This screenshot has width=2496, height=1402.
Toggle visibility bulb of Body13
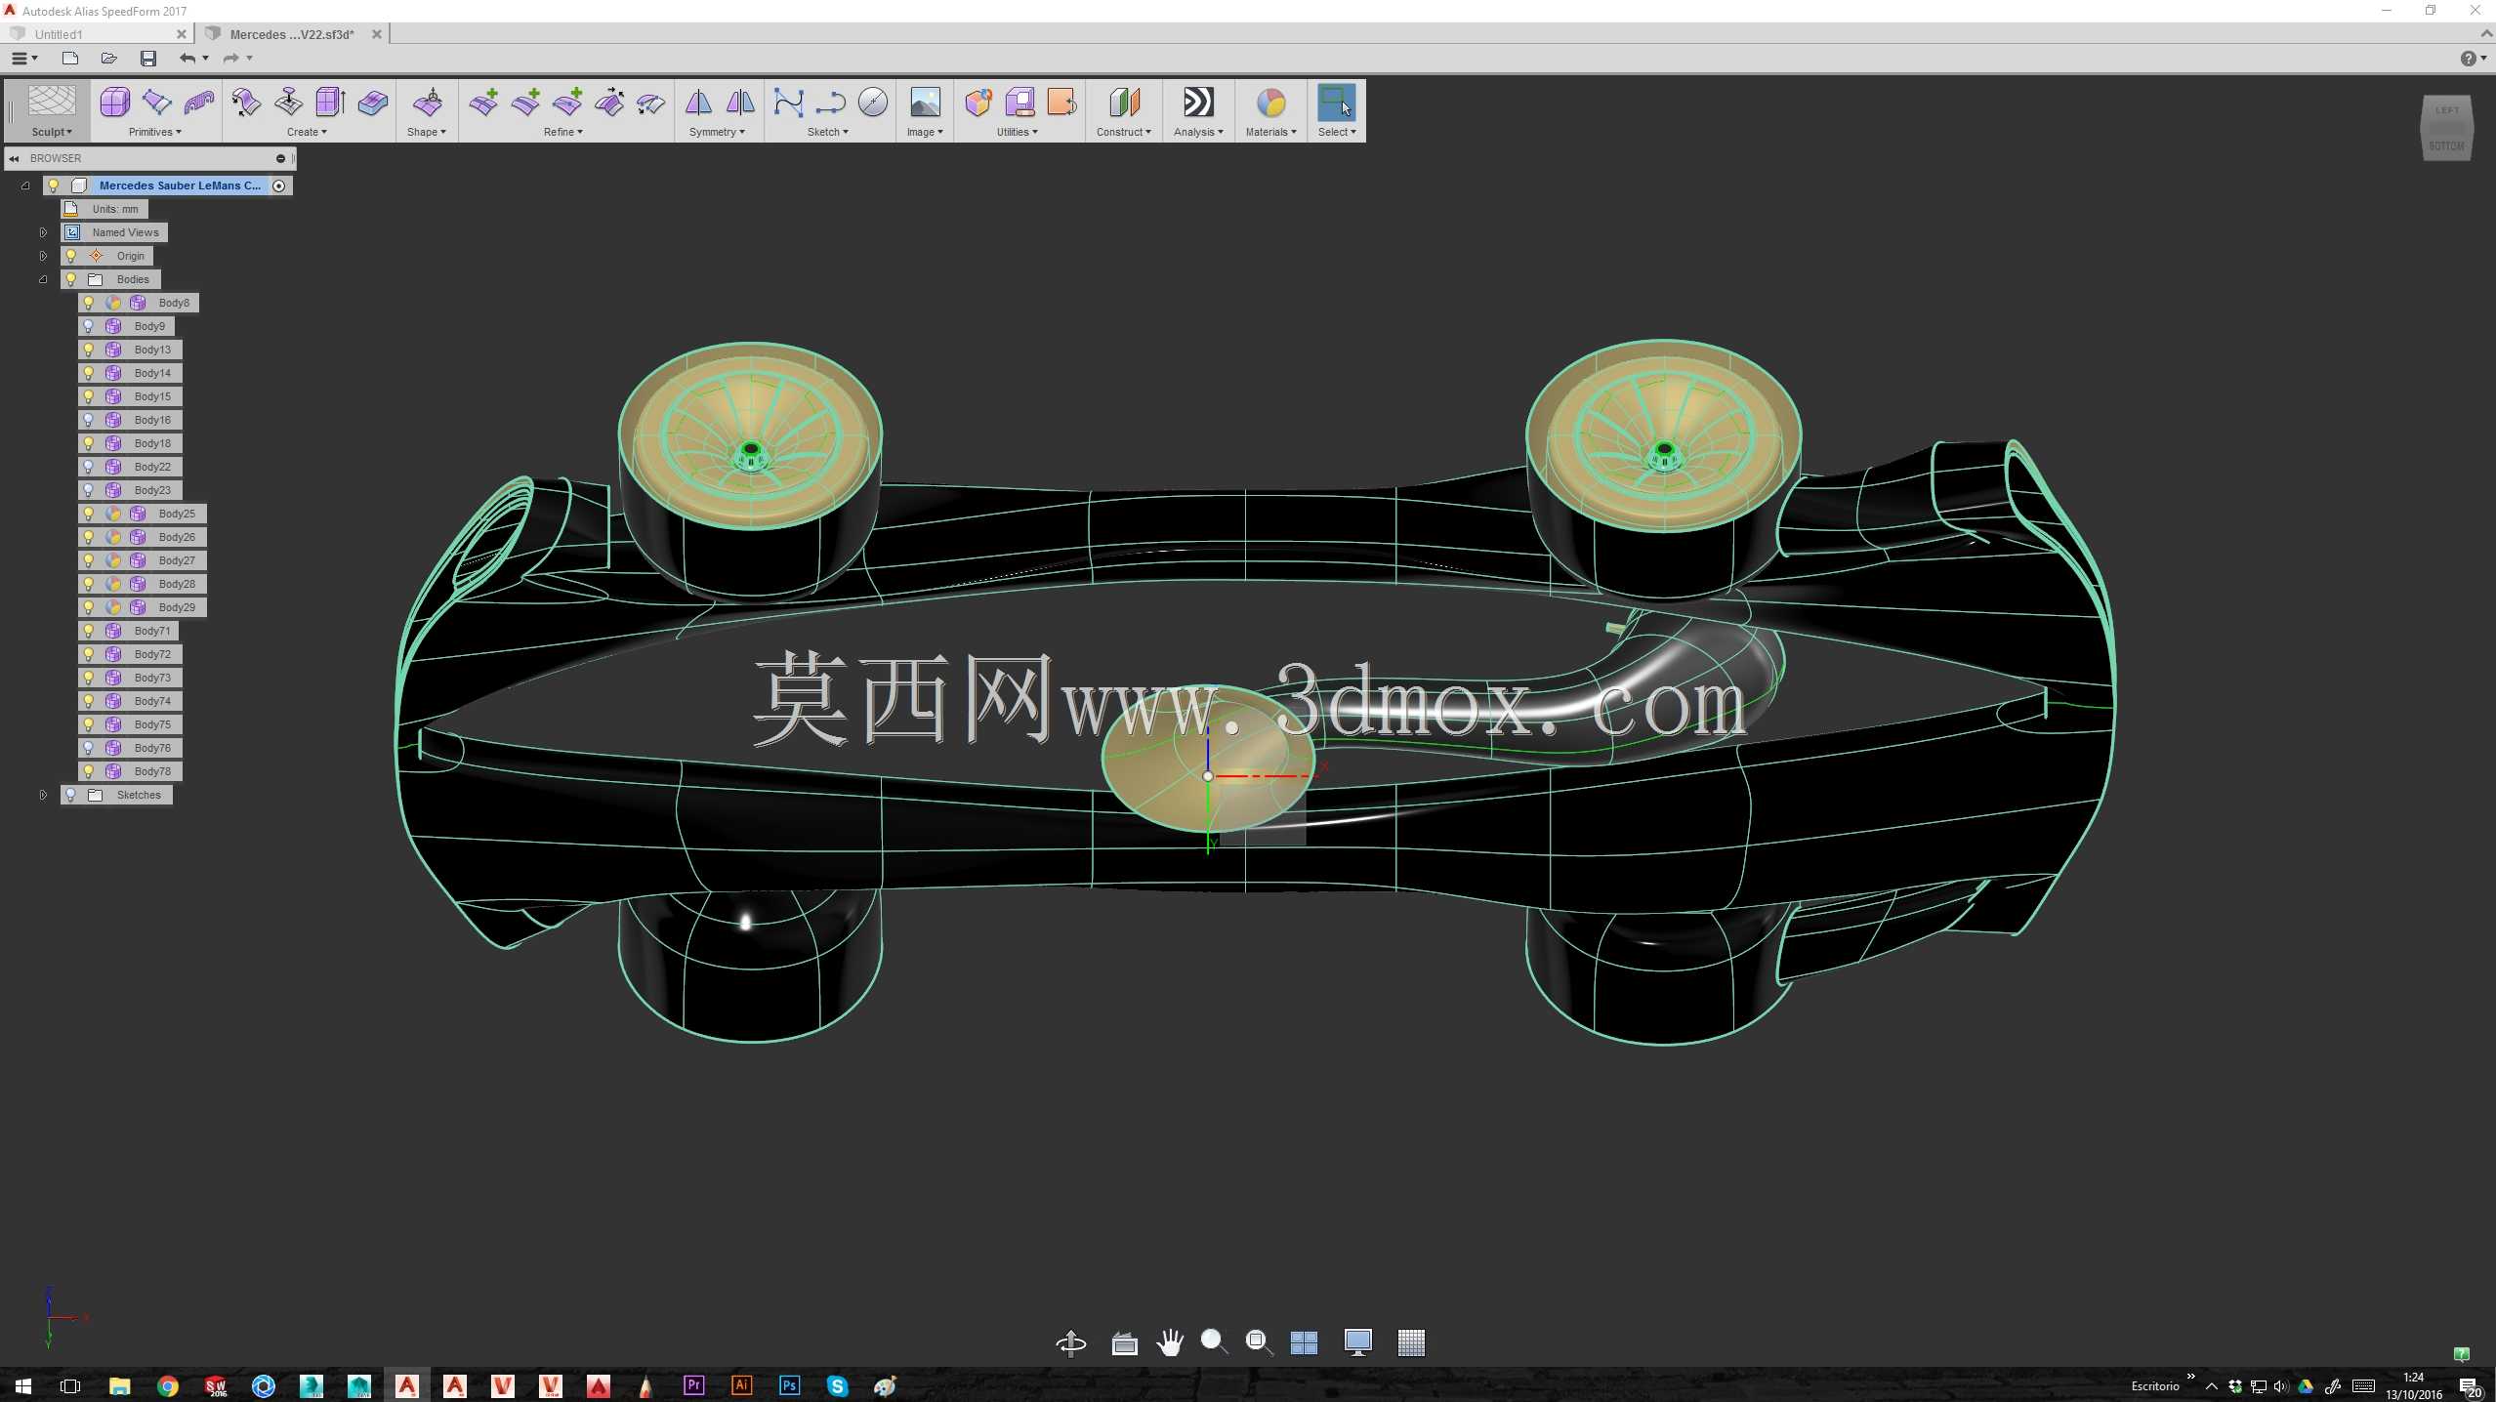tap(88, 350)
